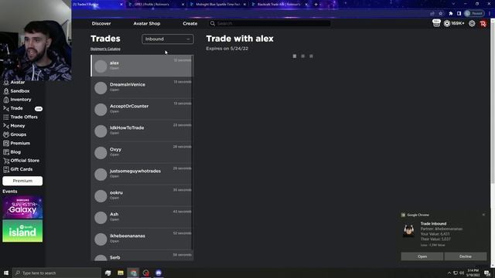Go to the Avatar Shop nav item

coord(147,23)
